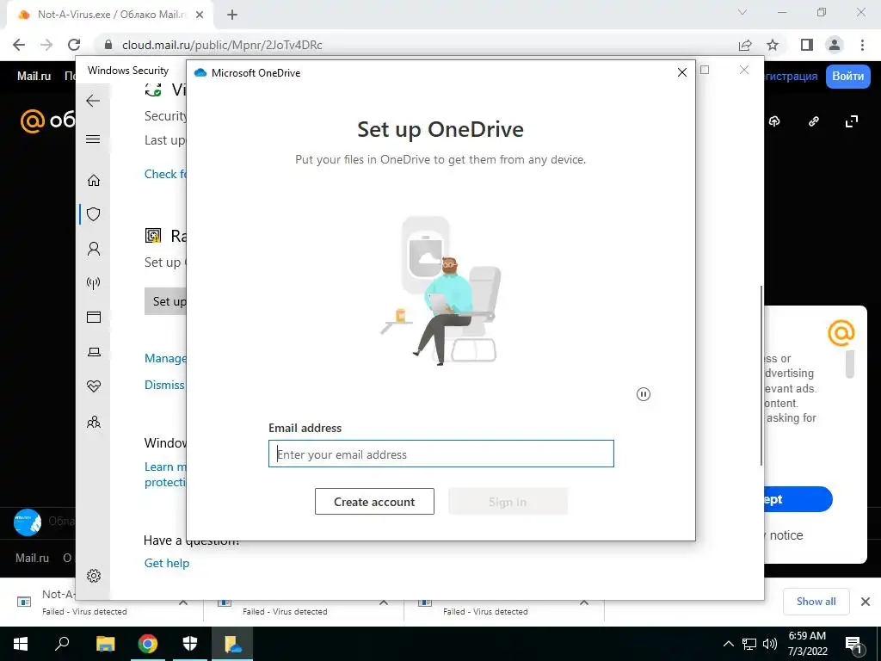Click the cloud upload icon on Mail.ru

click(775, 121)
